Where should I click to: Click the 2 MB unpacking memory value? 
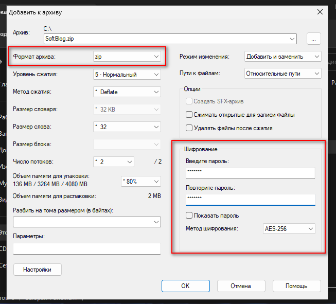click(154, 196)
